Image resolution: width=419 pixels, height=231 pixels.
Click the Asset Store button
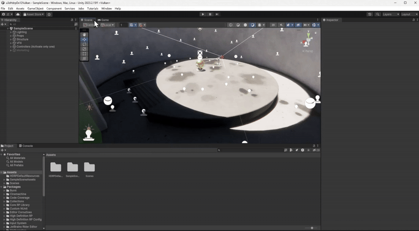coord(34,14)
